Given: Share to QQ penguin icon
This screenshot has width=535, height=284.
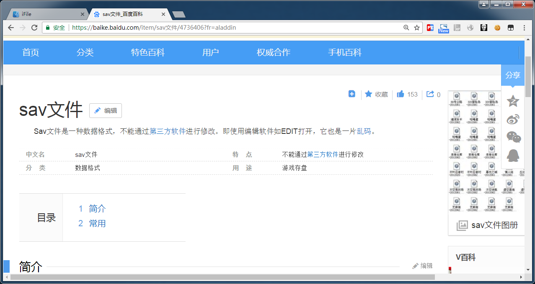Looking at the screenshot, I should point(513,155).
